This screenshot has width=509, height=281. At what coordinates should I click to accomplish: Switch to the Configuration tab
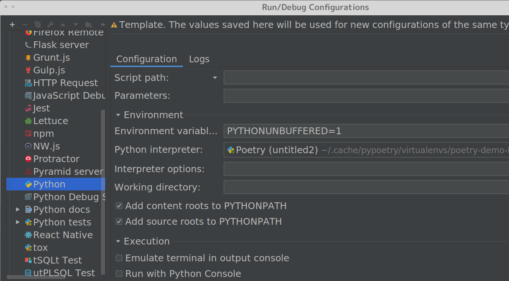tap(146, 59)
